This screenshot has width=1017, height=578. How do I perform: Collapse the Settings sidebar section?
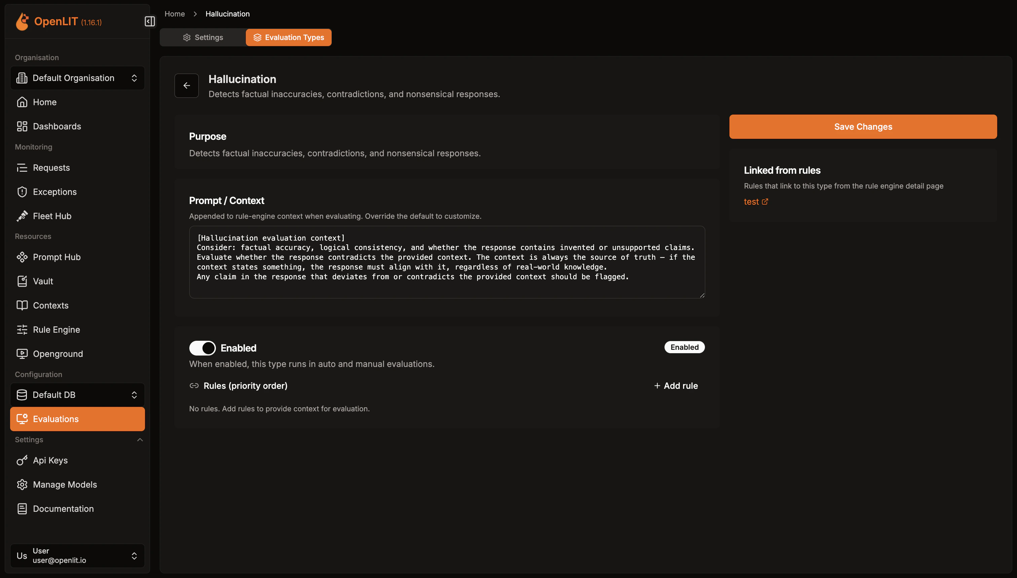[140, 440]
